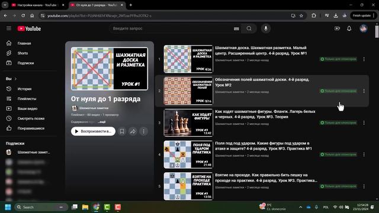Open the account avatar menu
This screenshot has height=213, width=379.
pos(364,28)
